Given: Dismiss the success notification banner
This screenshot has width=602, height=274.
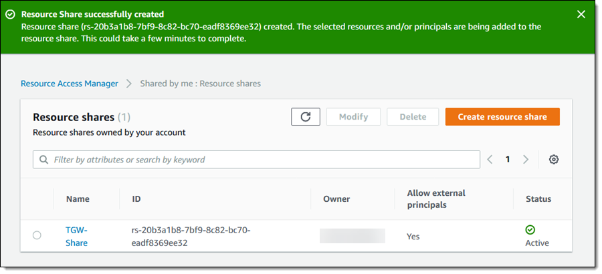Looking at the screenshot, I should point(581,14).
